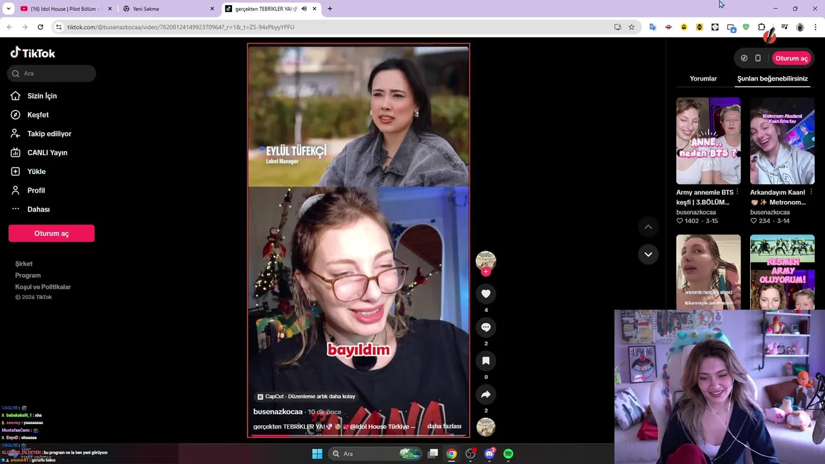This screenshot has width=825, height=464.
Task: Open the Google Translate extension icon
Action: click(653, 27)
